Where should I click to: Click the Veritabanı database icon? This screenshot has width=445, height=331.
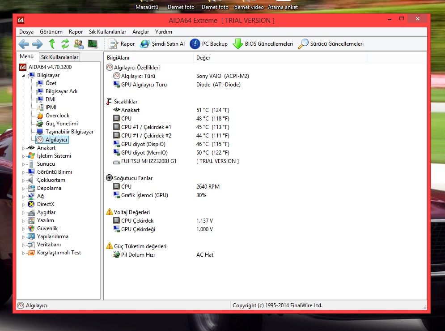31,245
